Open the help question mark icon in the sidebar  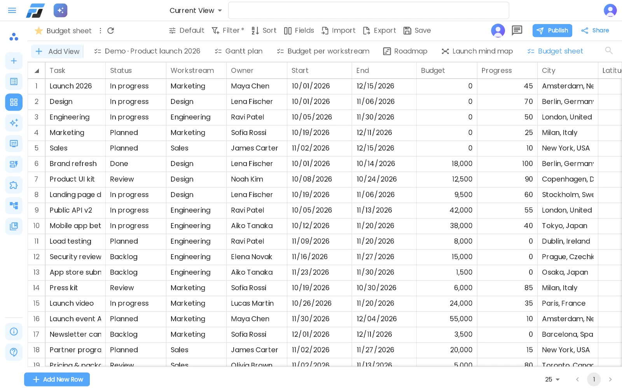[x=14, y=352]
